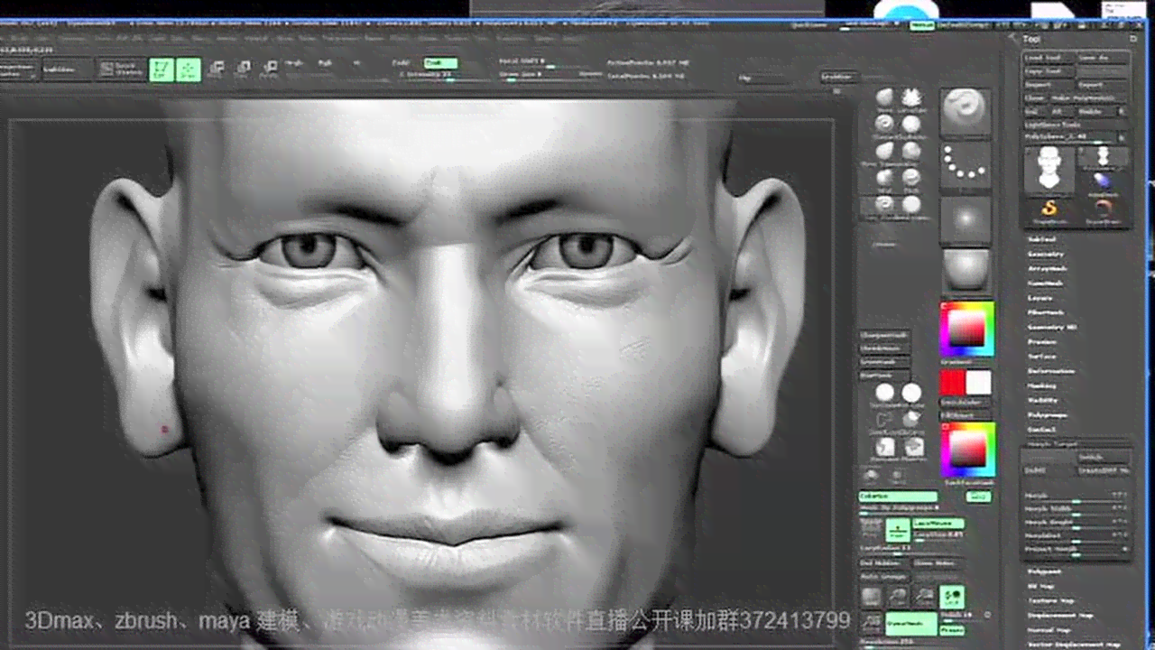Click the Lightbox Tools button
Screen dimensions: 1155x650
point(1074,124)
